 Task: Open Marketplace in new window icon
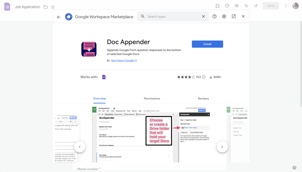234,16
